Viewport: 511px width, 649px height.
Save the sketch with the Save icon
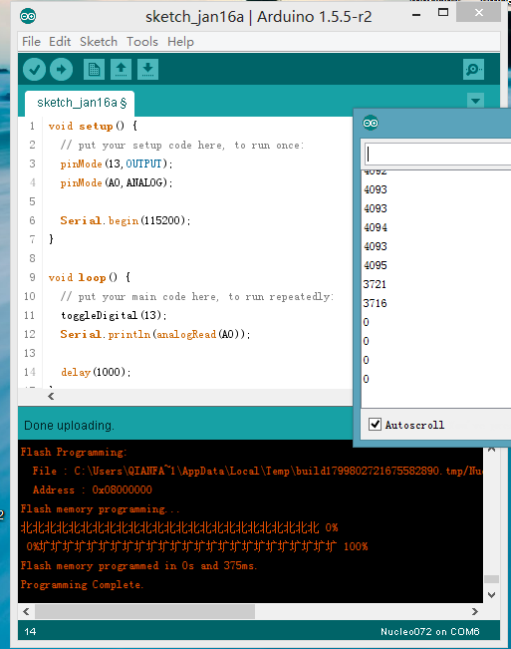tap(147, 69)
